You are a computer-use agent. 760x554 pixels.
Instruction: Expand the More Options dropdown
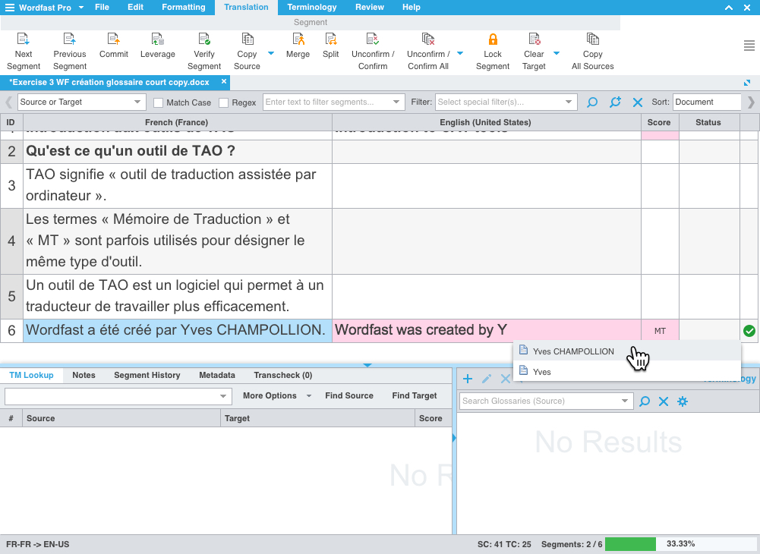pyautogui.click(x=309, y=396)
